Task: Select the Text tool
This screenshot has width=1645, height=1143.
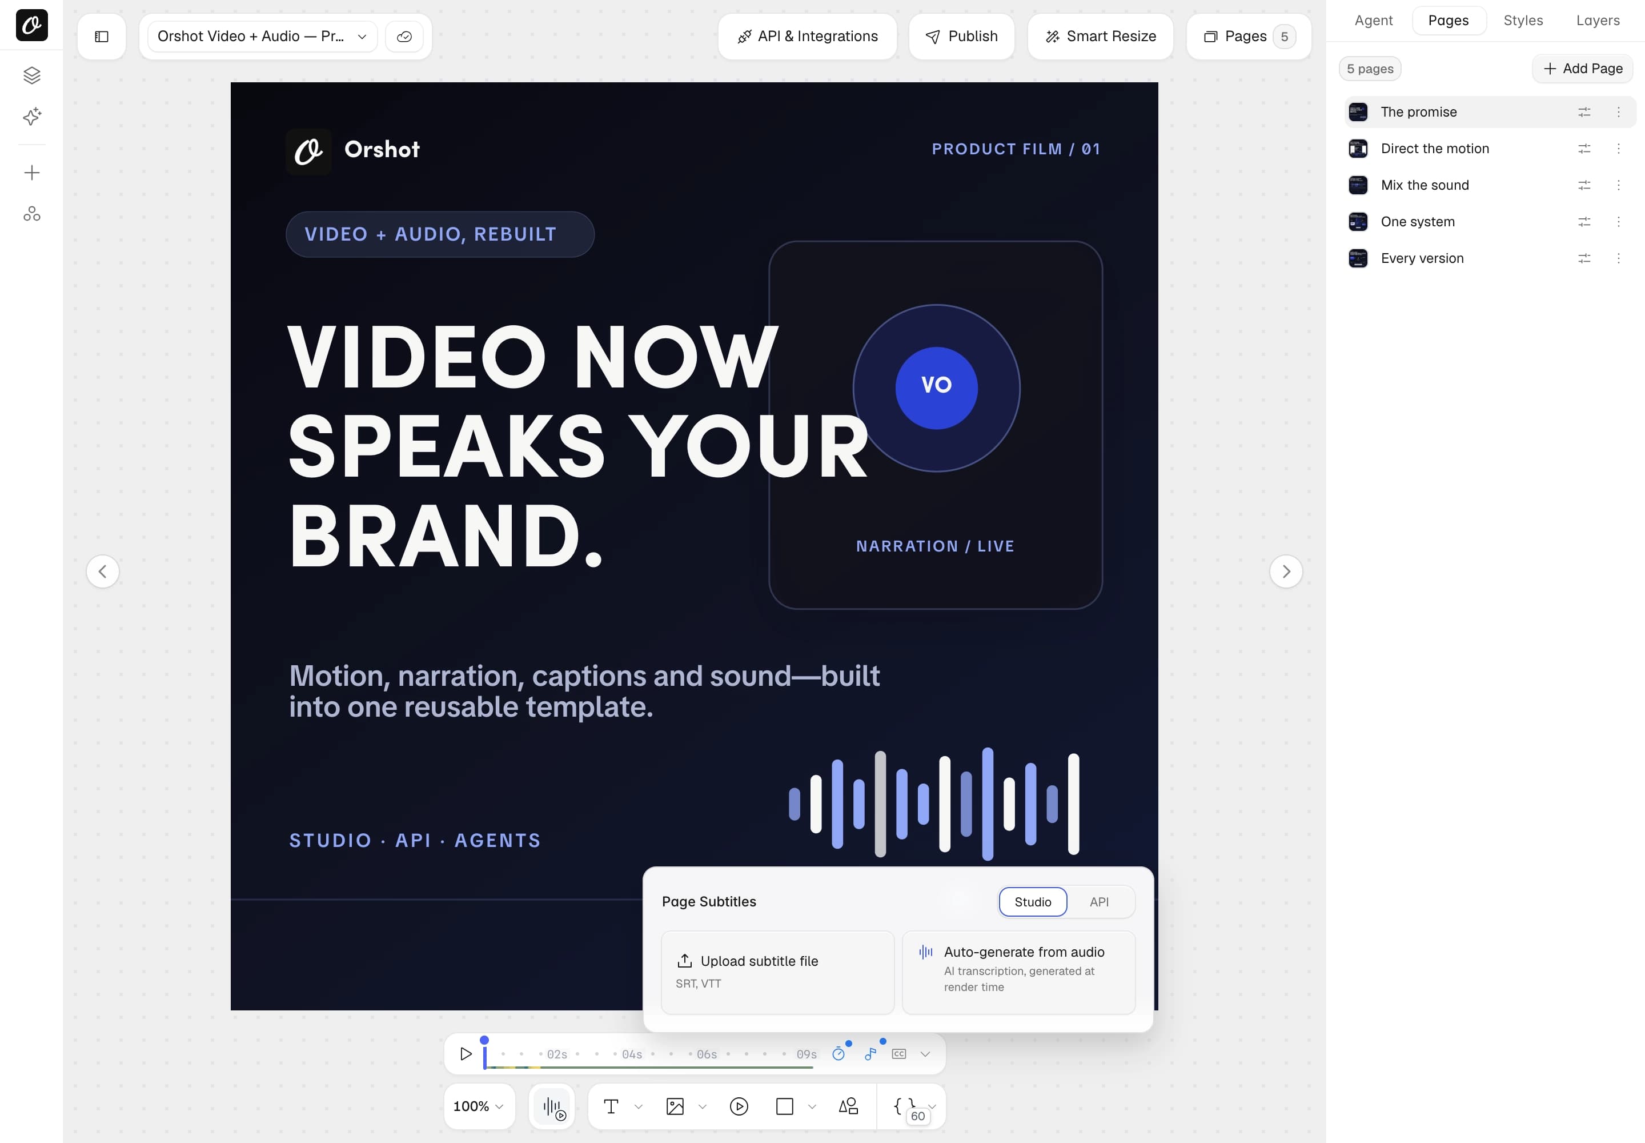Action: (611, 1106)
